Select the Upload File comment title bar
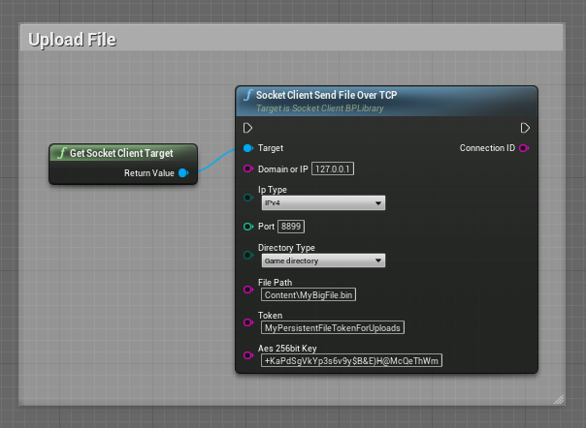The image size is (586, 428). click(291, 39)
